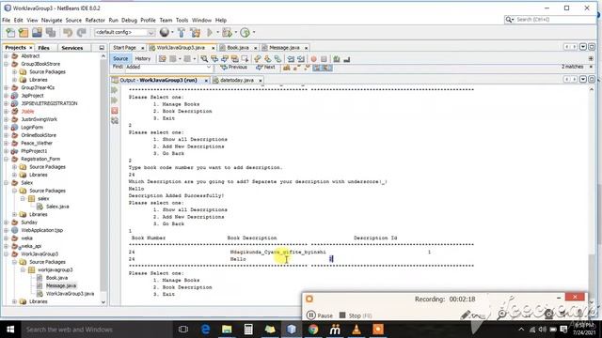Toggle the Match Case find option
602x338 pixels.
point(286,68)
